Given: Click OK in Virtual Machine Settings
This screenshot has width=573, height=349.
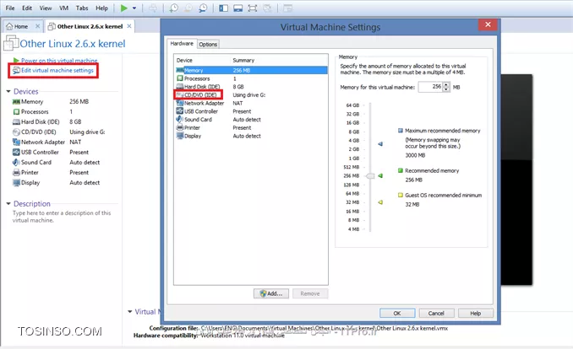Looking at the screenshot, I should point(397,314).
